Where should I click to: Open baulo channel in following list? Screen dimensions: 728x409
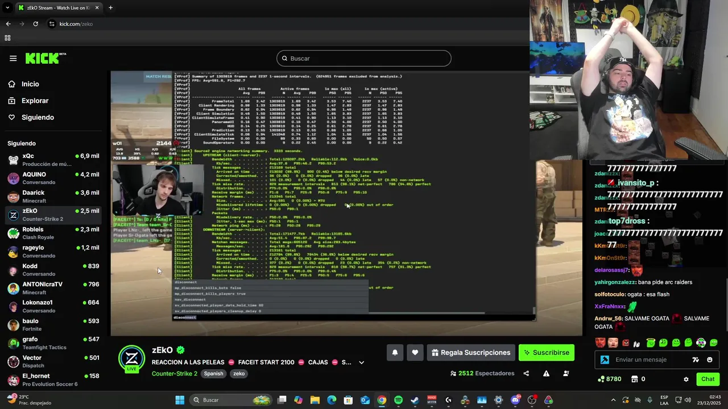[53, 325]
